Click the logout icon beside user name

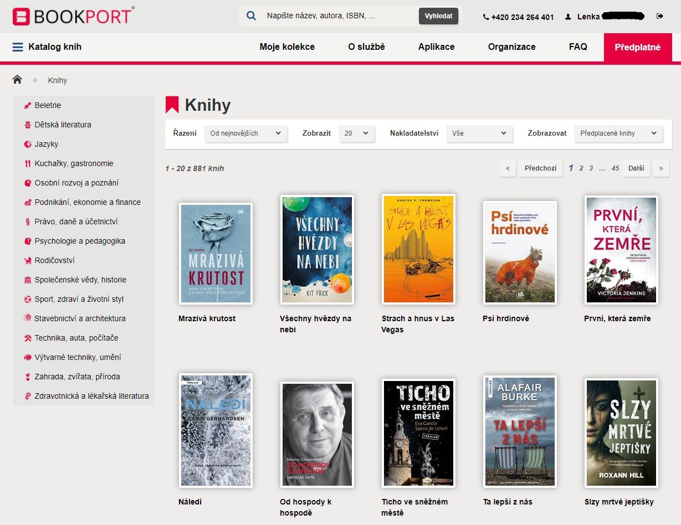tap(659, 17)
